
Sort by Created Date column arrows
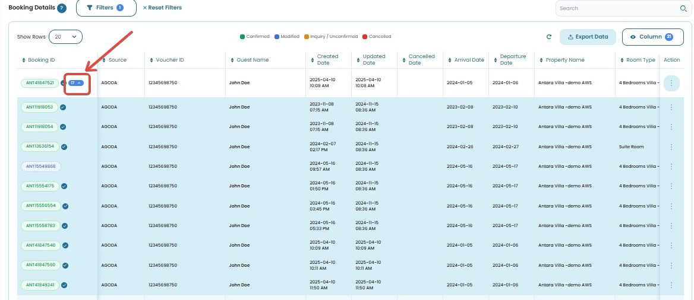click(x=313, y=60)
